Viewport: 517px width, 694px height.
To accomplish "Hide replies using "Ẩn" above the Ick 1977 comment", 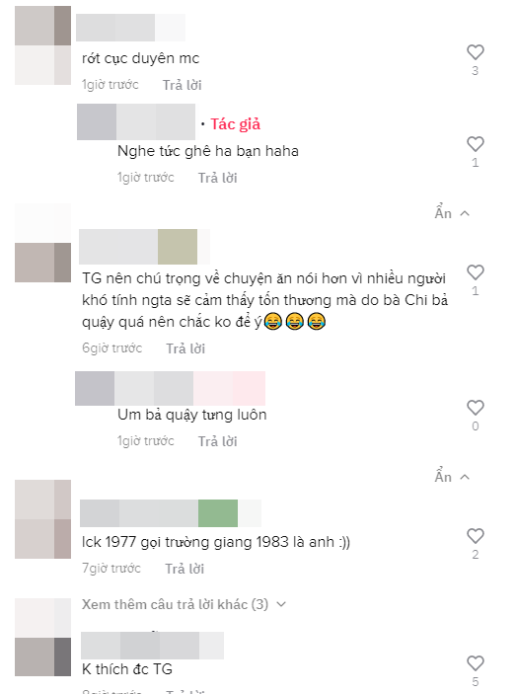I will click(x=452, y=477).
